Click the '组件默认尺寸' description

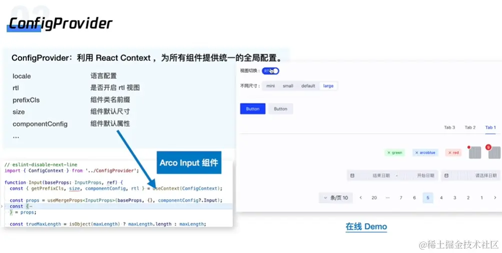click(x=110, y=112)
